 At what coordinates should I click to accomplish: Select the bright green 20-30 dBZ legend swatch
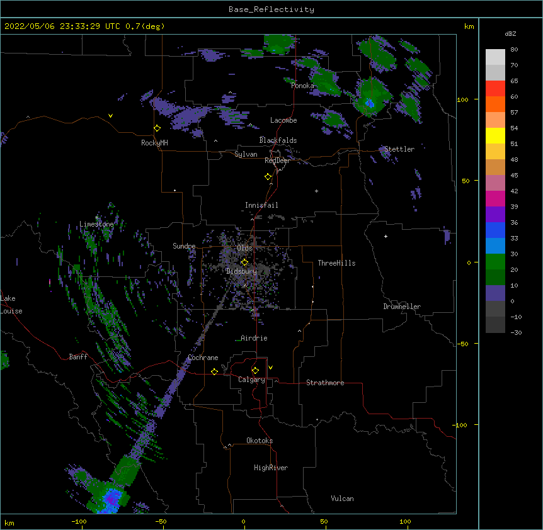[x=495, y=262]
